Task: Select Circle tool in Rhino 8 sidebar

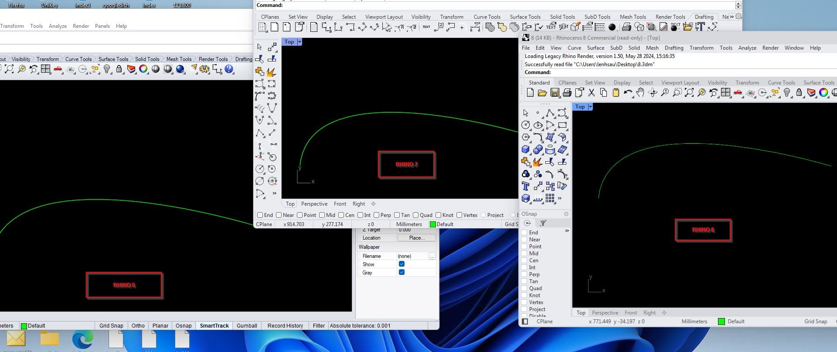Action: [526, 125]
